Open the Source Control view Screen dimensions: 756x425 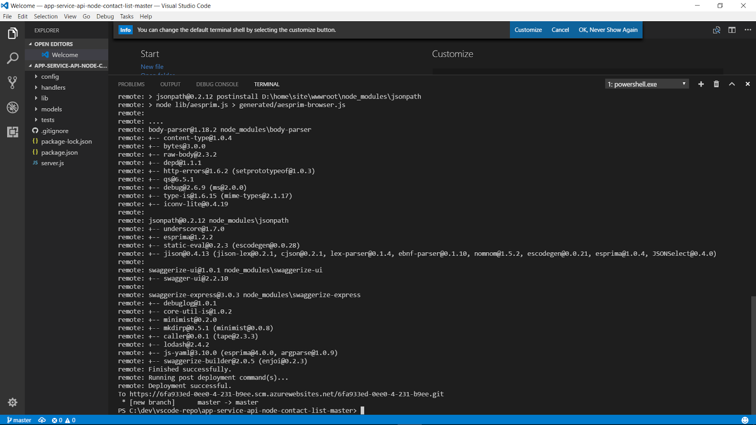click(x=13, y=83)
